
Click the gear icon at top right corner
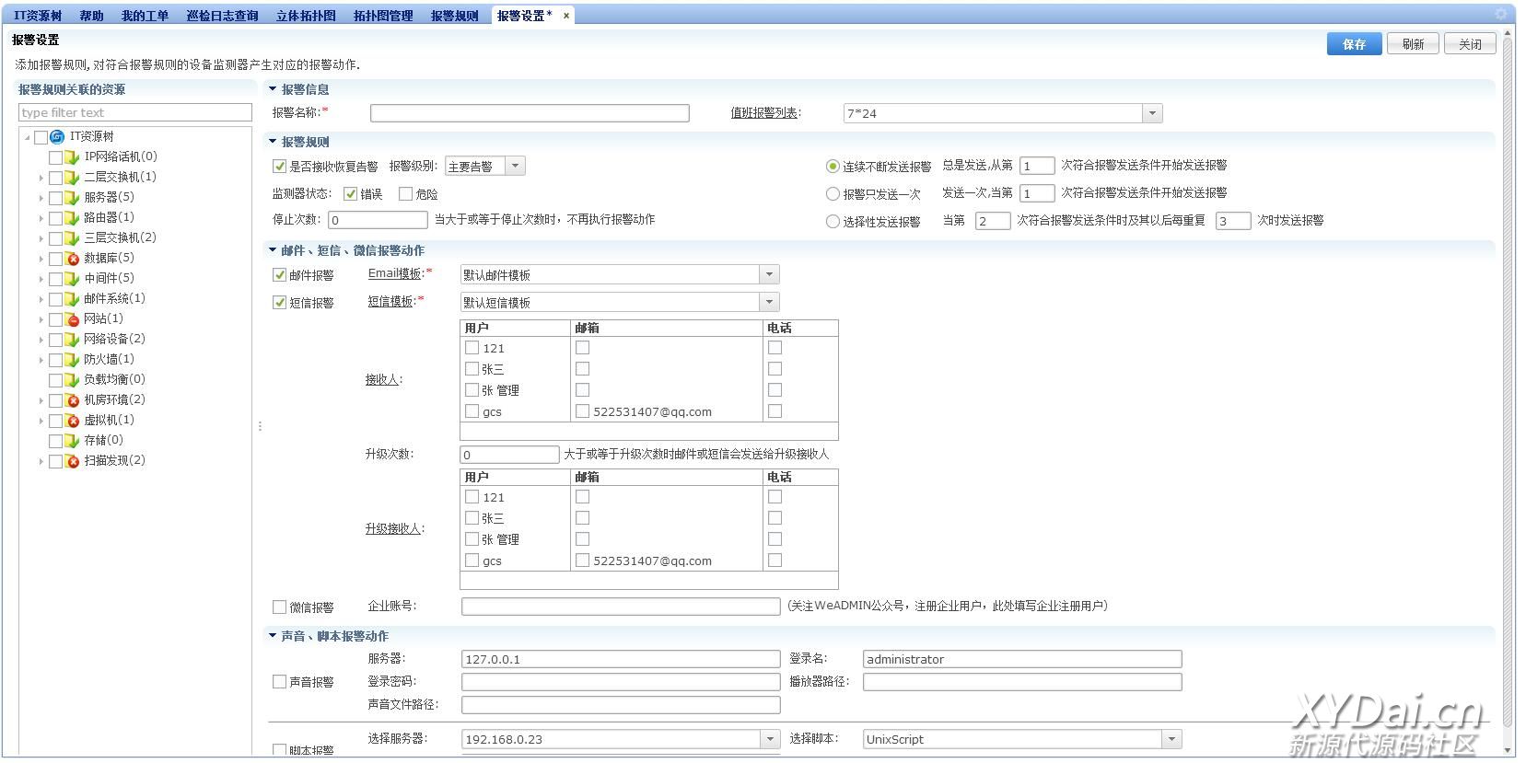[1503, 14]
